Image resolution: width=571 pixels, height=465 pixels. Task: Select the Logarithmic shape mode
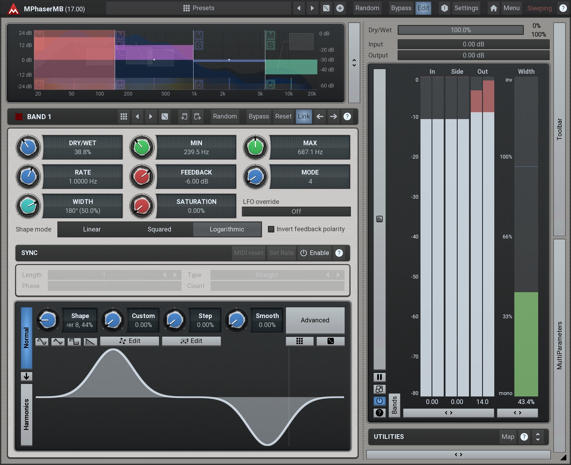tap(227, 229)
